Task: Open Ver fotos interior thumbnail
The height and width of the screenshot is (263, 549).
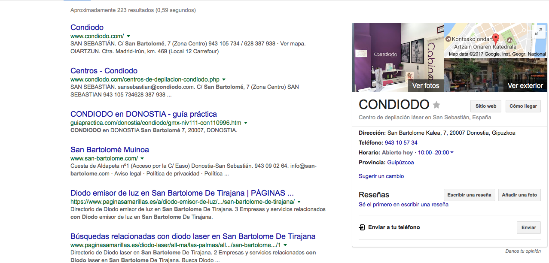Action: click(x=398, y=57)
